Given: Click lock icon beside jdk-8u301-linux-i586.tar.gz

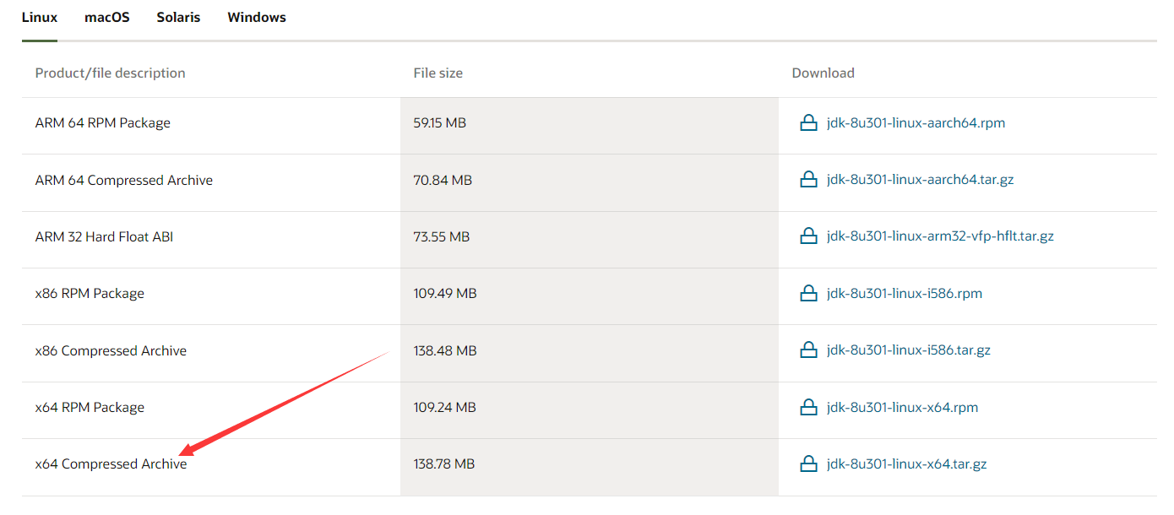Looking at the screenshot, I should (x=808, y=350).
